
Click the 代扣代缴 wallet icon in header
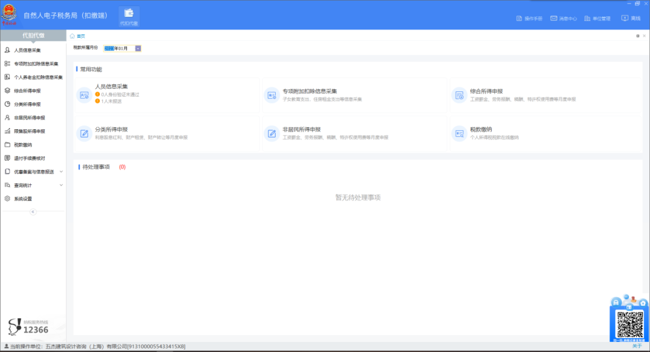129,17
